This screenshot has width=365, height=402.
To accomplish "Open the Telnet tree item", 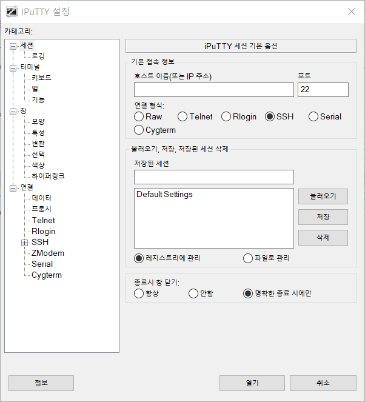I will pyautogui.click(x=43, y=220).
